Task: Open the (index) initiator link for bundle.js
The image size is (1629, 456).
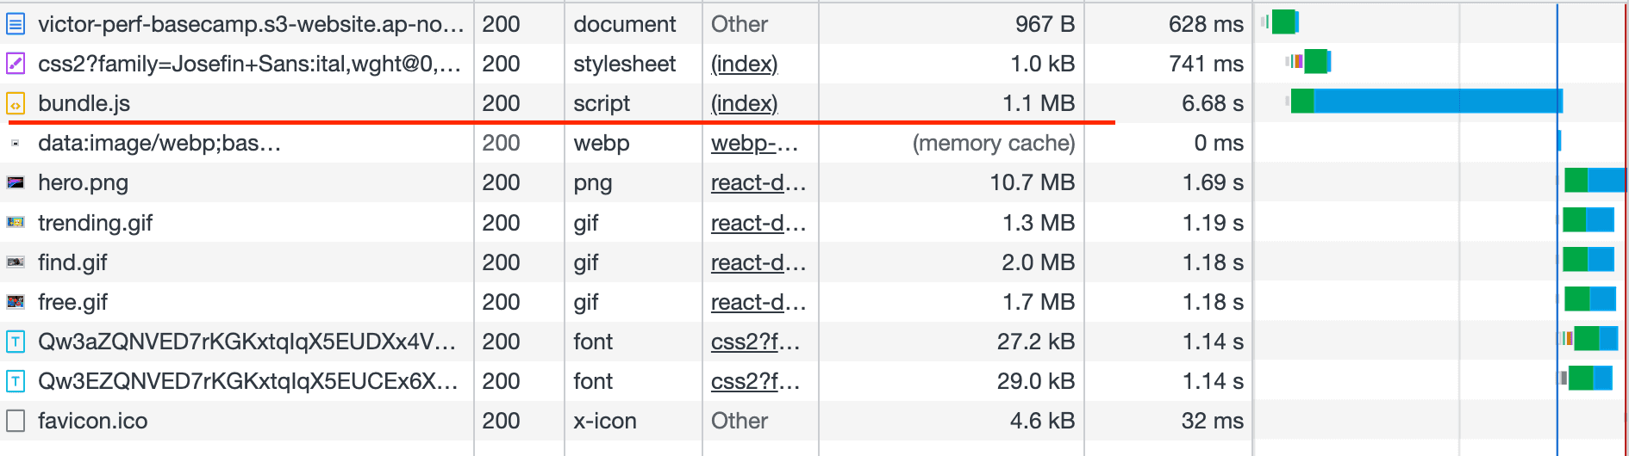Action: 744,103
